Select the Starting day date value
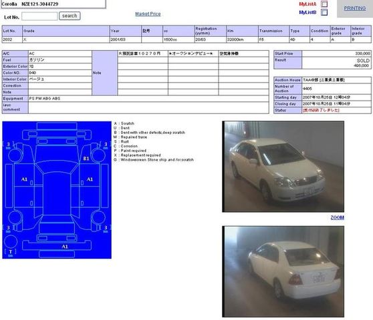 (x=326, y=97)
